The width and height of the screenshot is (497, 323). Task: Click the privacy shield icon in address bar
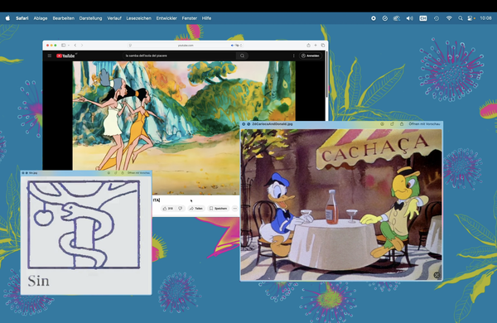tap(130, 46)
